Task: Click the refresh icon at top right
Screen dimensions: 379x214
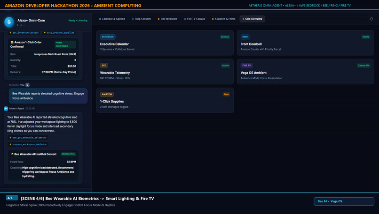Action: [371, 19]
